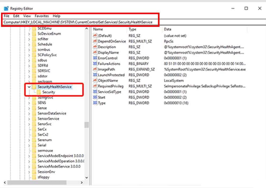The image size is (266, 188).
Task: Expand the ScDeviceEnum key
Action: pyautogui.click(x=29, y=34)
